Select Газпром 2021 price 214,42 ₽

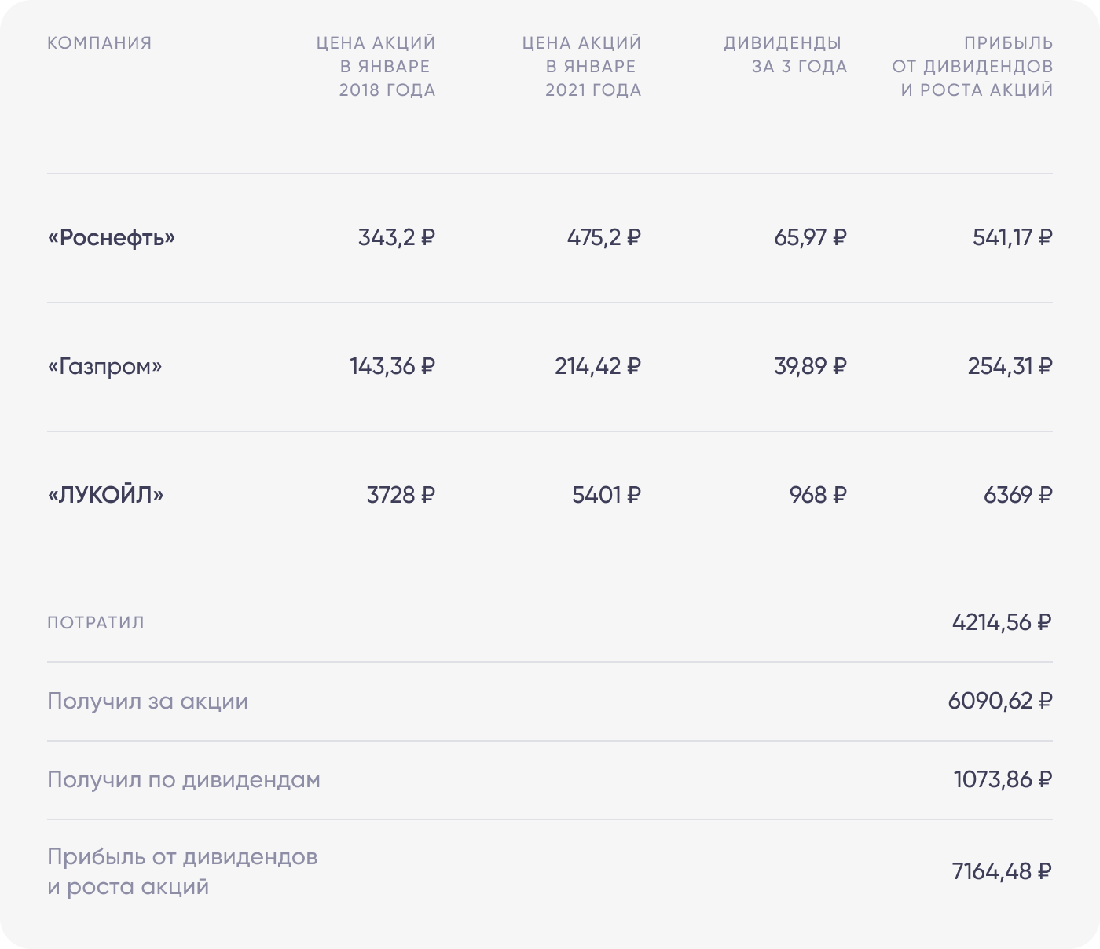598,366
